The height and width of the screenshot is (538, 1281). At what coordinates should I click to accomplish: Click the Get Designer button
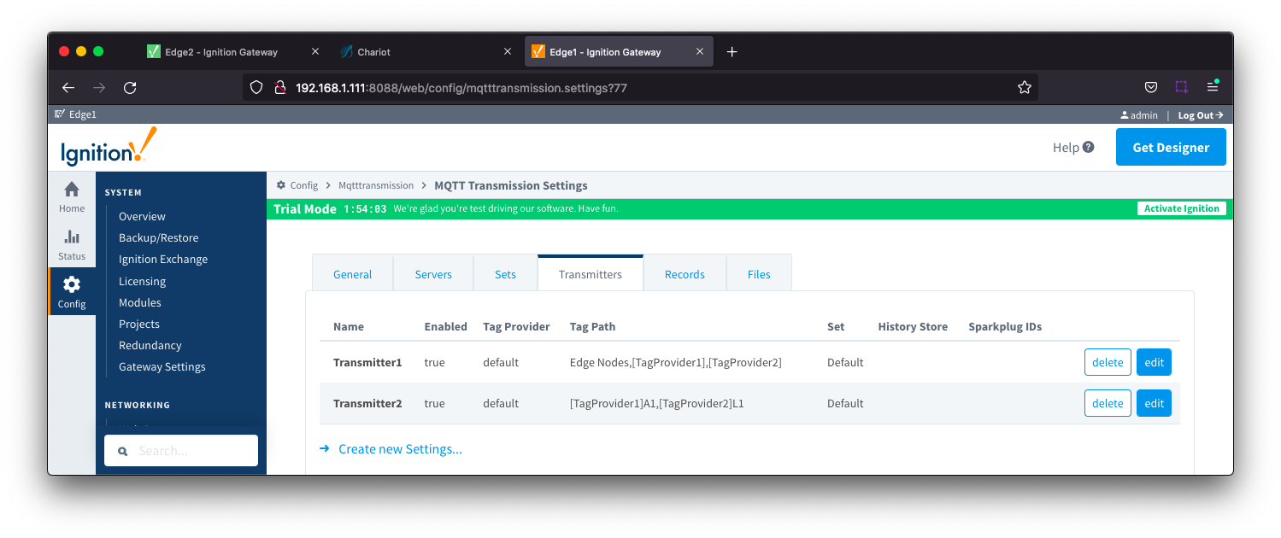[x=1171, y=147]
